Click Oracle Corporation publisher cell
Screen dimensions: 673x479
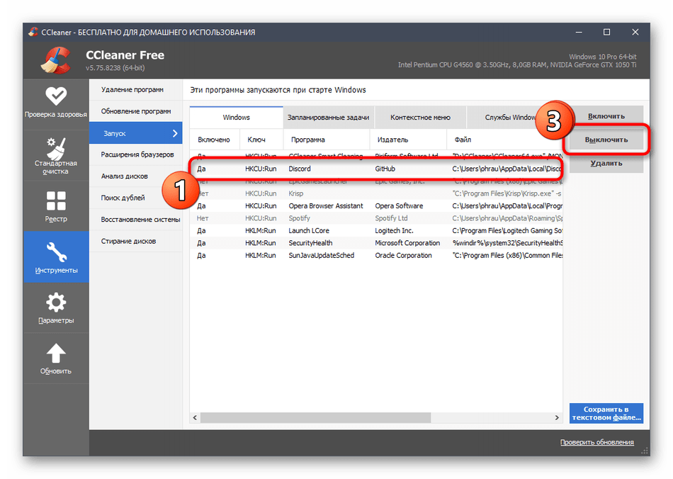(403, 255)
